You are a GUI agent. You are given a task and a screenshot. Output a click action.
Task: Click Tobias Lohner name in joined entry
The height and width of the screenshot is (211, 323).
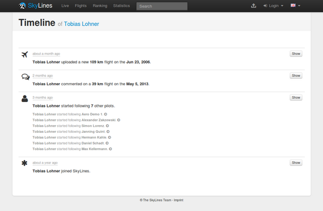46,171
